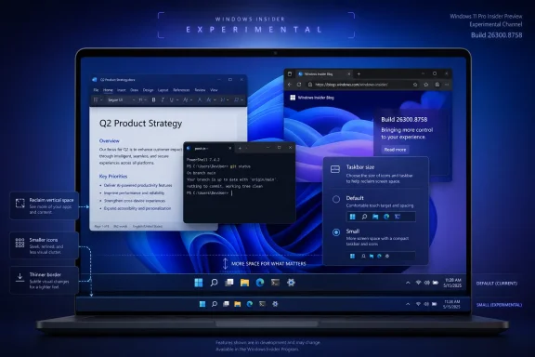The height and width of the screenshot is (357, 535).
Task: Open the Segoe UI font name dropdown
Action: tap(121, 99)
